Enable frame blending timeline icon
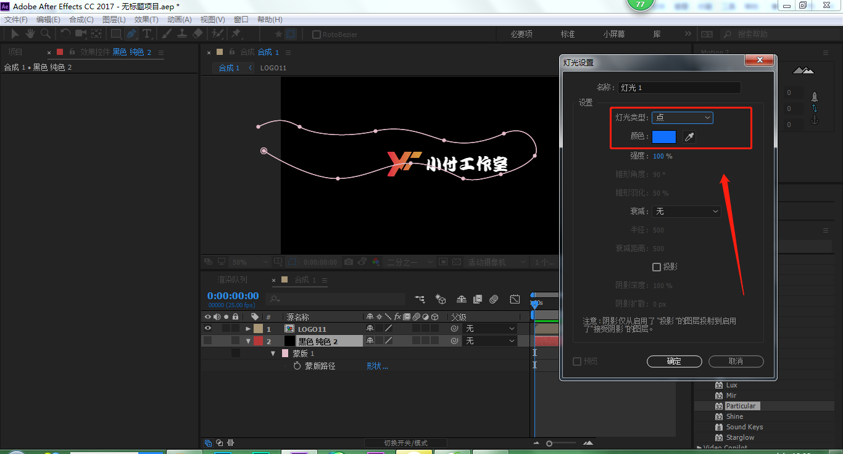Viewport: 843px width, 454px height. [477, 299]
